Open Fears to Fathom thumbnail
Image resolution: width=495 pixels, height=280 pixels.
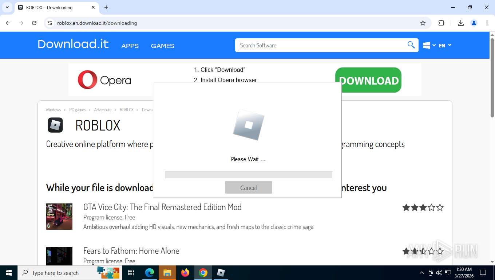(59, 256)
